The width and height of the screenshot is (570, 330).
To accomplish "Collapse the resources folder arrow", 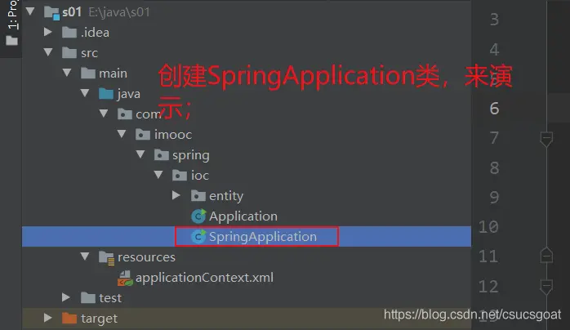I will click(85, 256).
